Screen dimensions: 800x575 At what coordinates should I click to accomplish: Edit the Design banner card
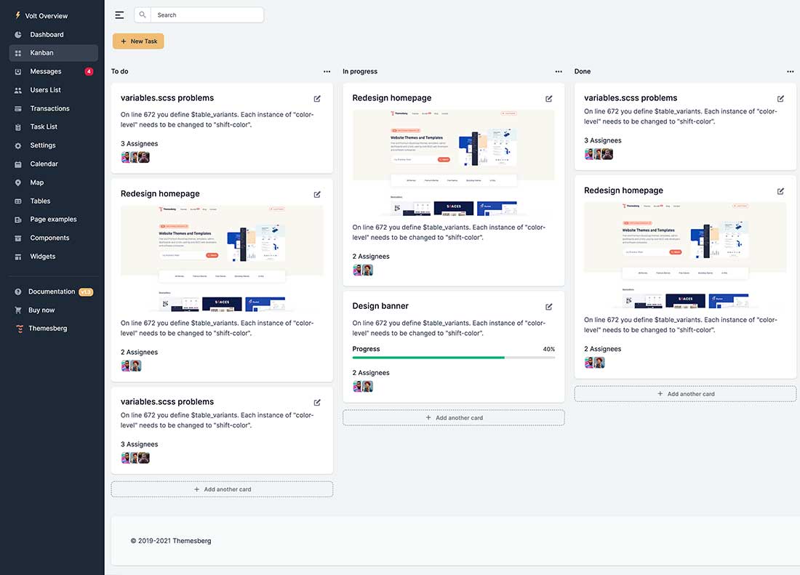(x=548, y=306)
